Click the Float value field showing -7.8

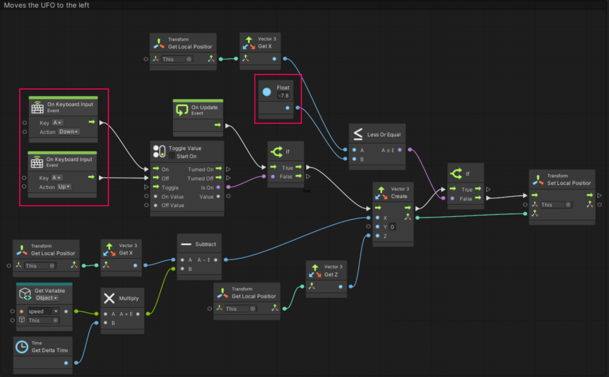tap(283, 96)
